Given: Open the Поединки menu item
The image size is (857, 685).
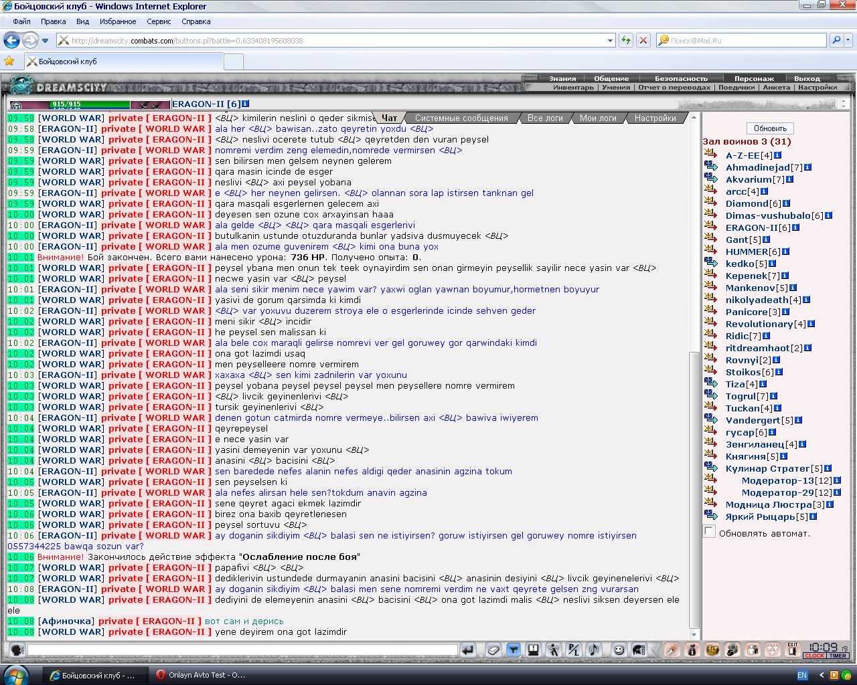Looking at the screenshot, I should pos(736,87).
